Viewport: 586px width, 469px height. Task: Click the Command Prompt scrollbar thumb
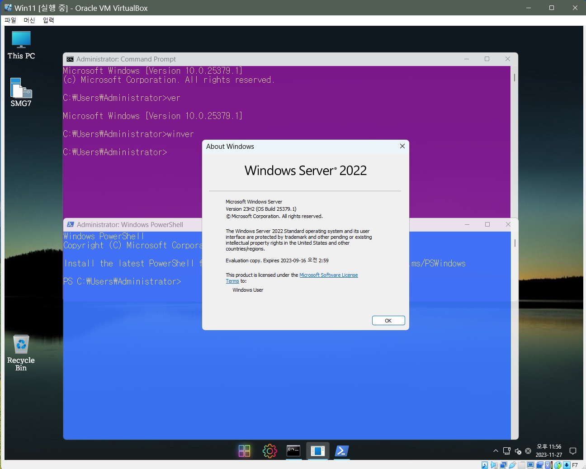[x=515, y=77]
